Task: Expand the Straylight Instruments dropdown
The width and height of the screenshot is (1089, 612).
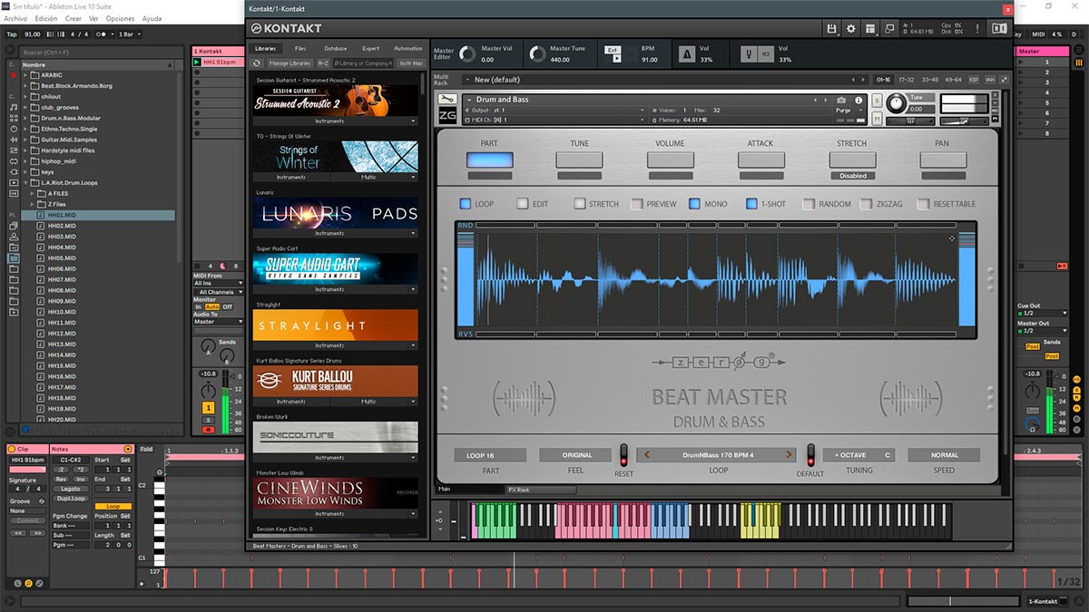Action: coord(413,345)
